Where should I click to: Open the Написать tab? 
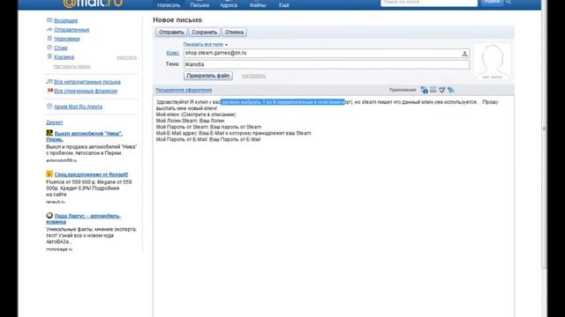coord(169,4)
